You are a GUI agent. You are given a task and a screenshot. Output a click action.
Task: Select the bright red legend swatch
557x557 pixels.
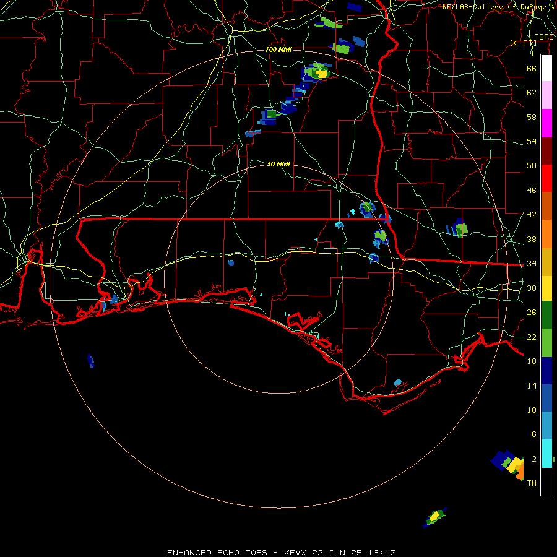tap(546, 178)
